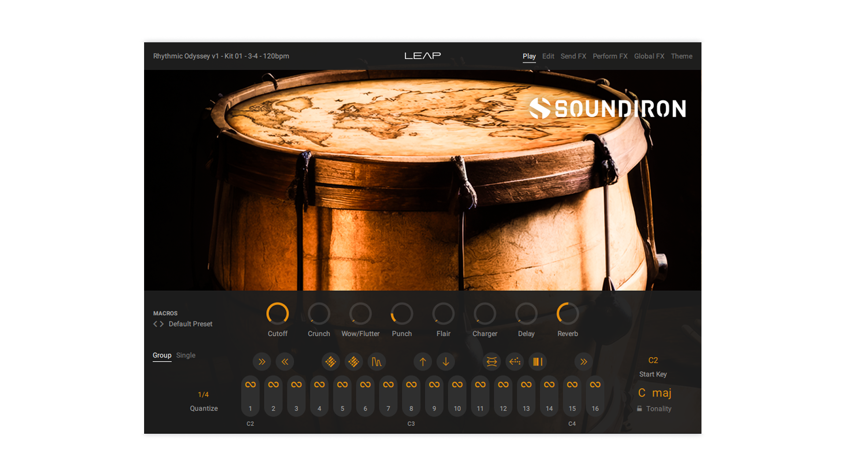Click the diagonal-lines pattern icon above pad 4
Screen dimensions: 846x476
coord(330,362)
